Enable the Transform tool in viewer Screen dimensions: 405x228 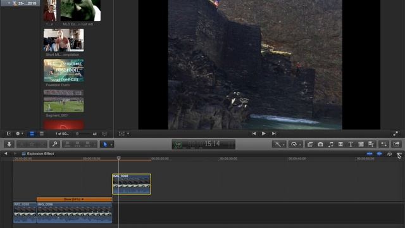121,134
